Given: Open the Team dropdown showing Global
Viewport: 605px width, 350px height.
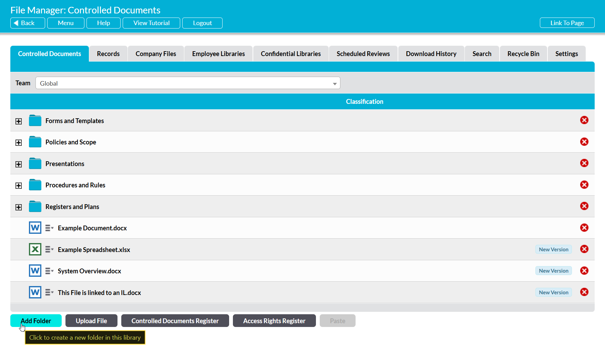Looking at the screenshot, I should point(188,83).
